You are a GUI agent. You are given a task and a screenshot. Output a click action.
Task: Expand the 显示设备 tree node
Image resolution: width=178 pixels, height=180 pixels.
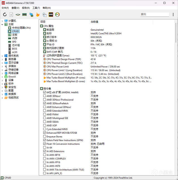click(x=2, y=63)
